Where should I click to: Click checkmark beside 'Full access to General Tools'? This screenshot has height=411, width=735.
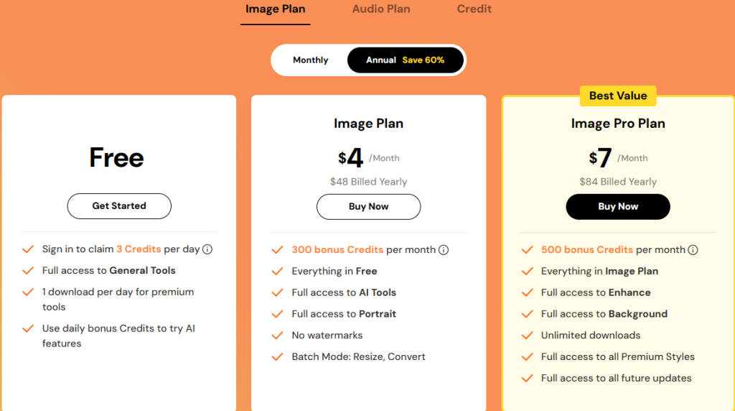pos(28,271)
